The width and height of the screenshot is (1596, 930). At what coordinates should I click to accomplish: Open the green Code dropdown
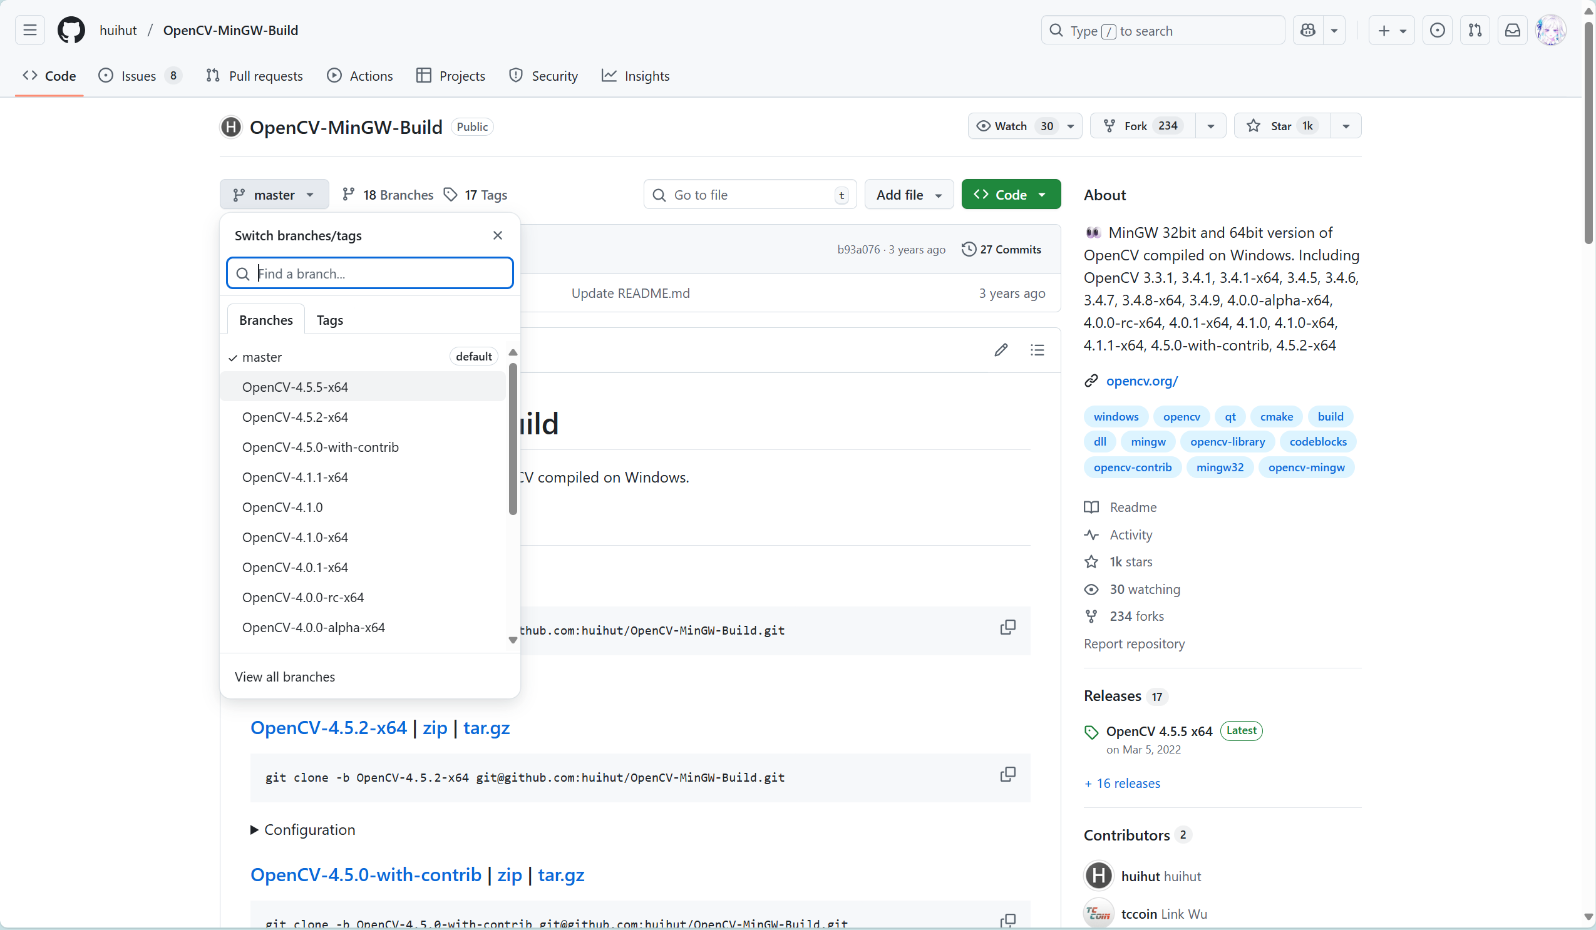pyautogui.click(x=1010, y=195)
